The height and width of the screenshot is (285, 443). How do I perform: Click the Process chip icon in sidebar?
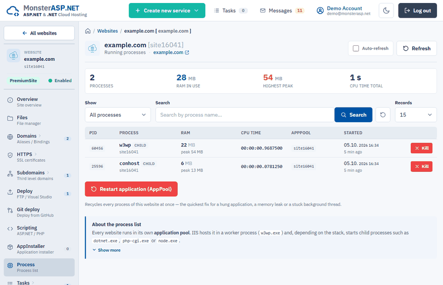click(x=10, y=265)
